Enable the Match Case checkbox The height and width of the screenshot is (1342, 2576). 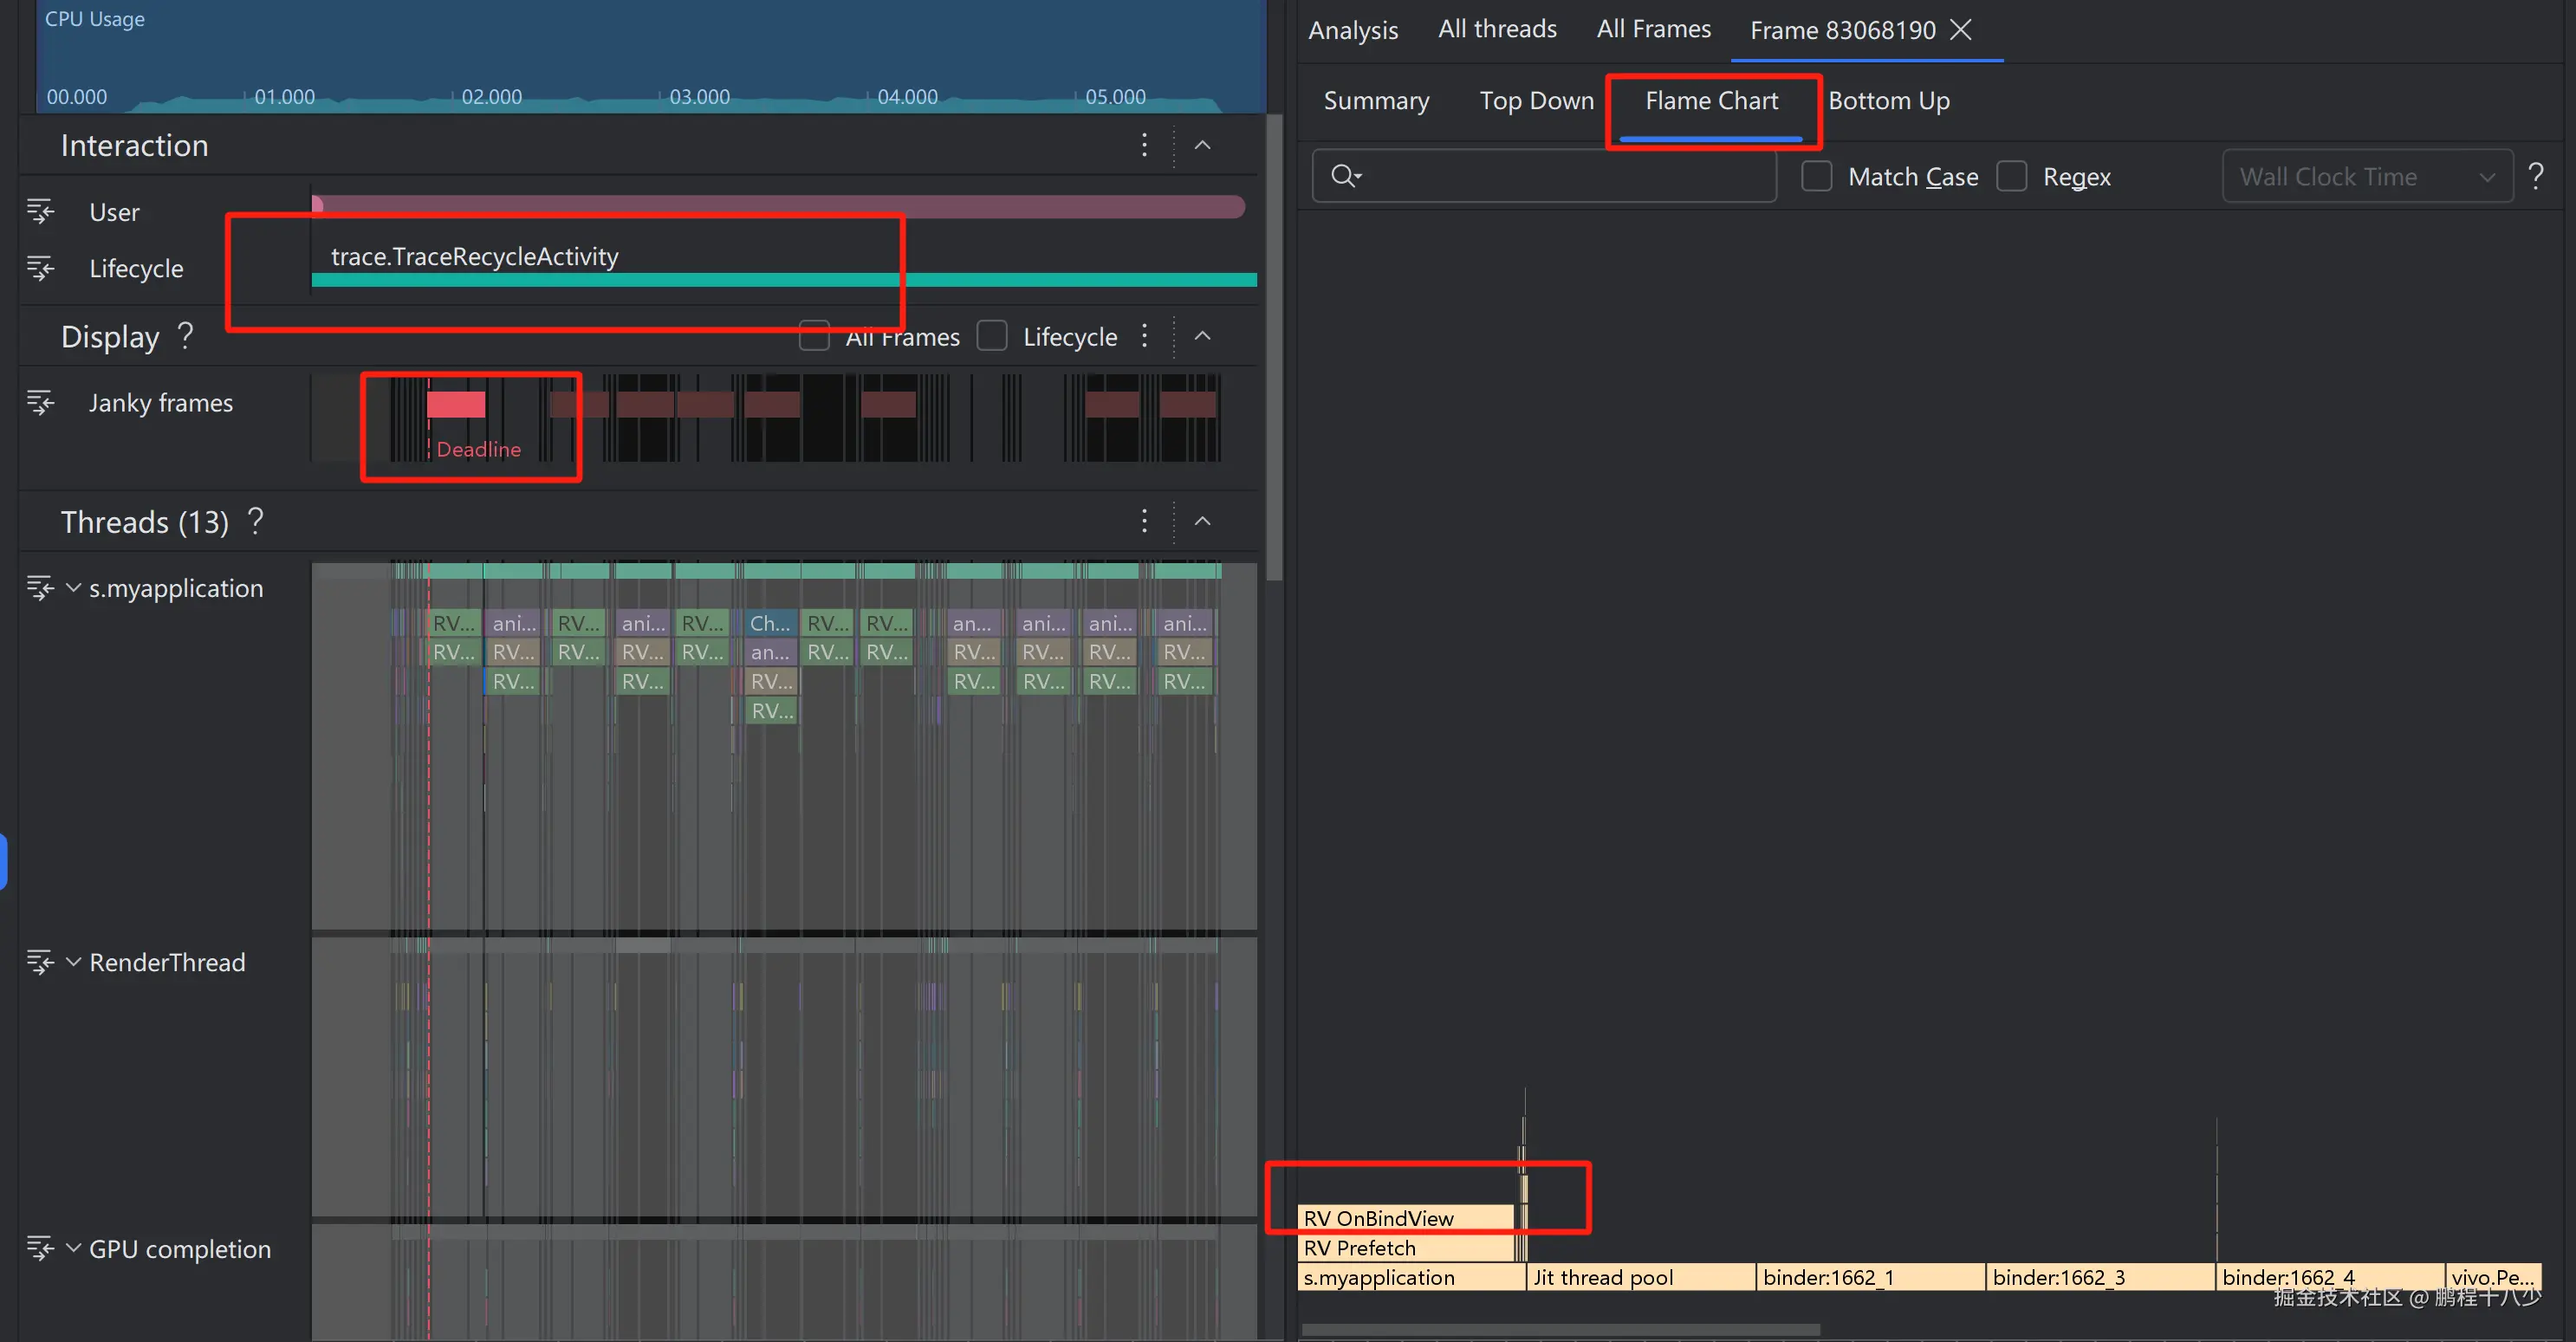click(x=1816, y=176)
